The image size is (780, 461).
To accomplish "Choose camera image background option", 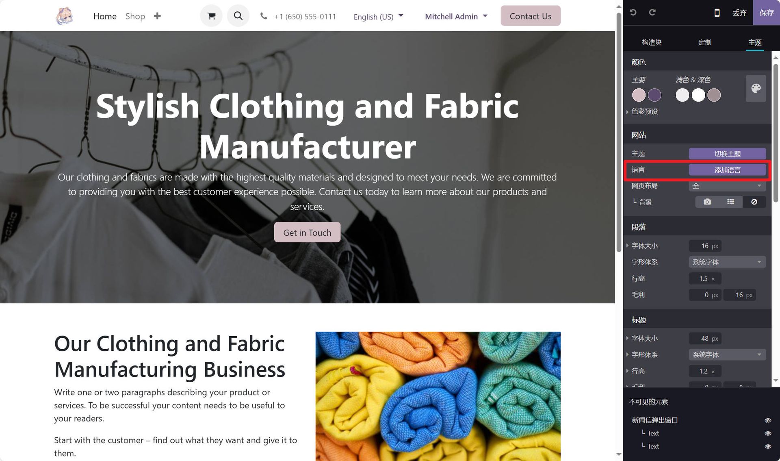I will coord(707,202).
